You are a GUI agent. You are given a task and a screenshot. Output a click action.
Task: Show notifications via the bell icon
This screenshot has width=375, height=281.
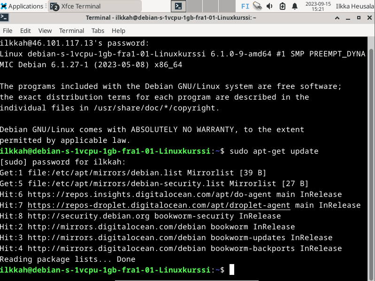295,6
